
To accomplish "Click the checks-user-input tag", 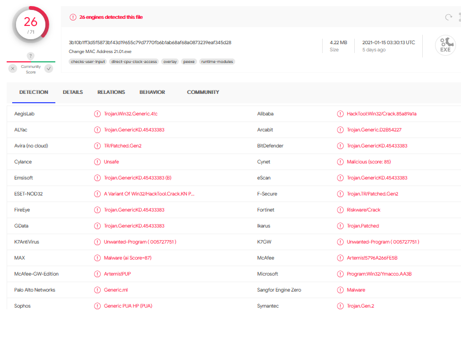I will [88, 62].
